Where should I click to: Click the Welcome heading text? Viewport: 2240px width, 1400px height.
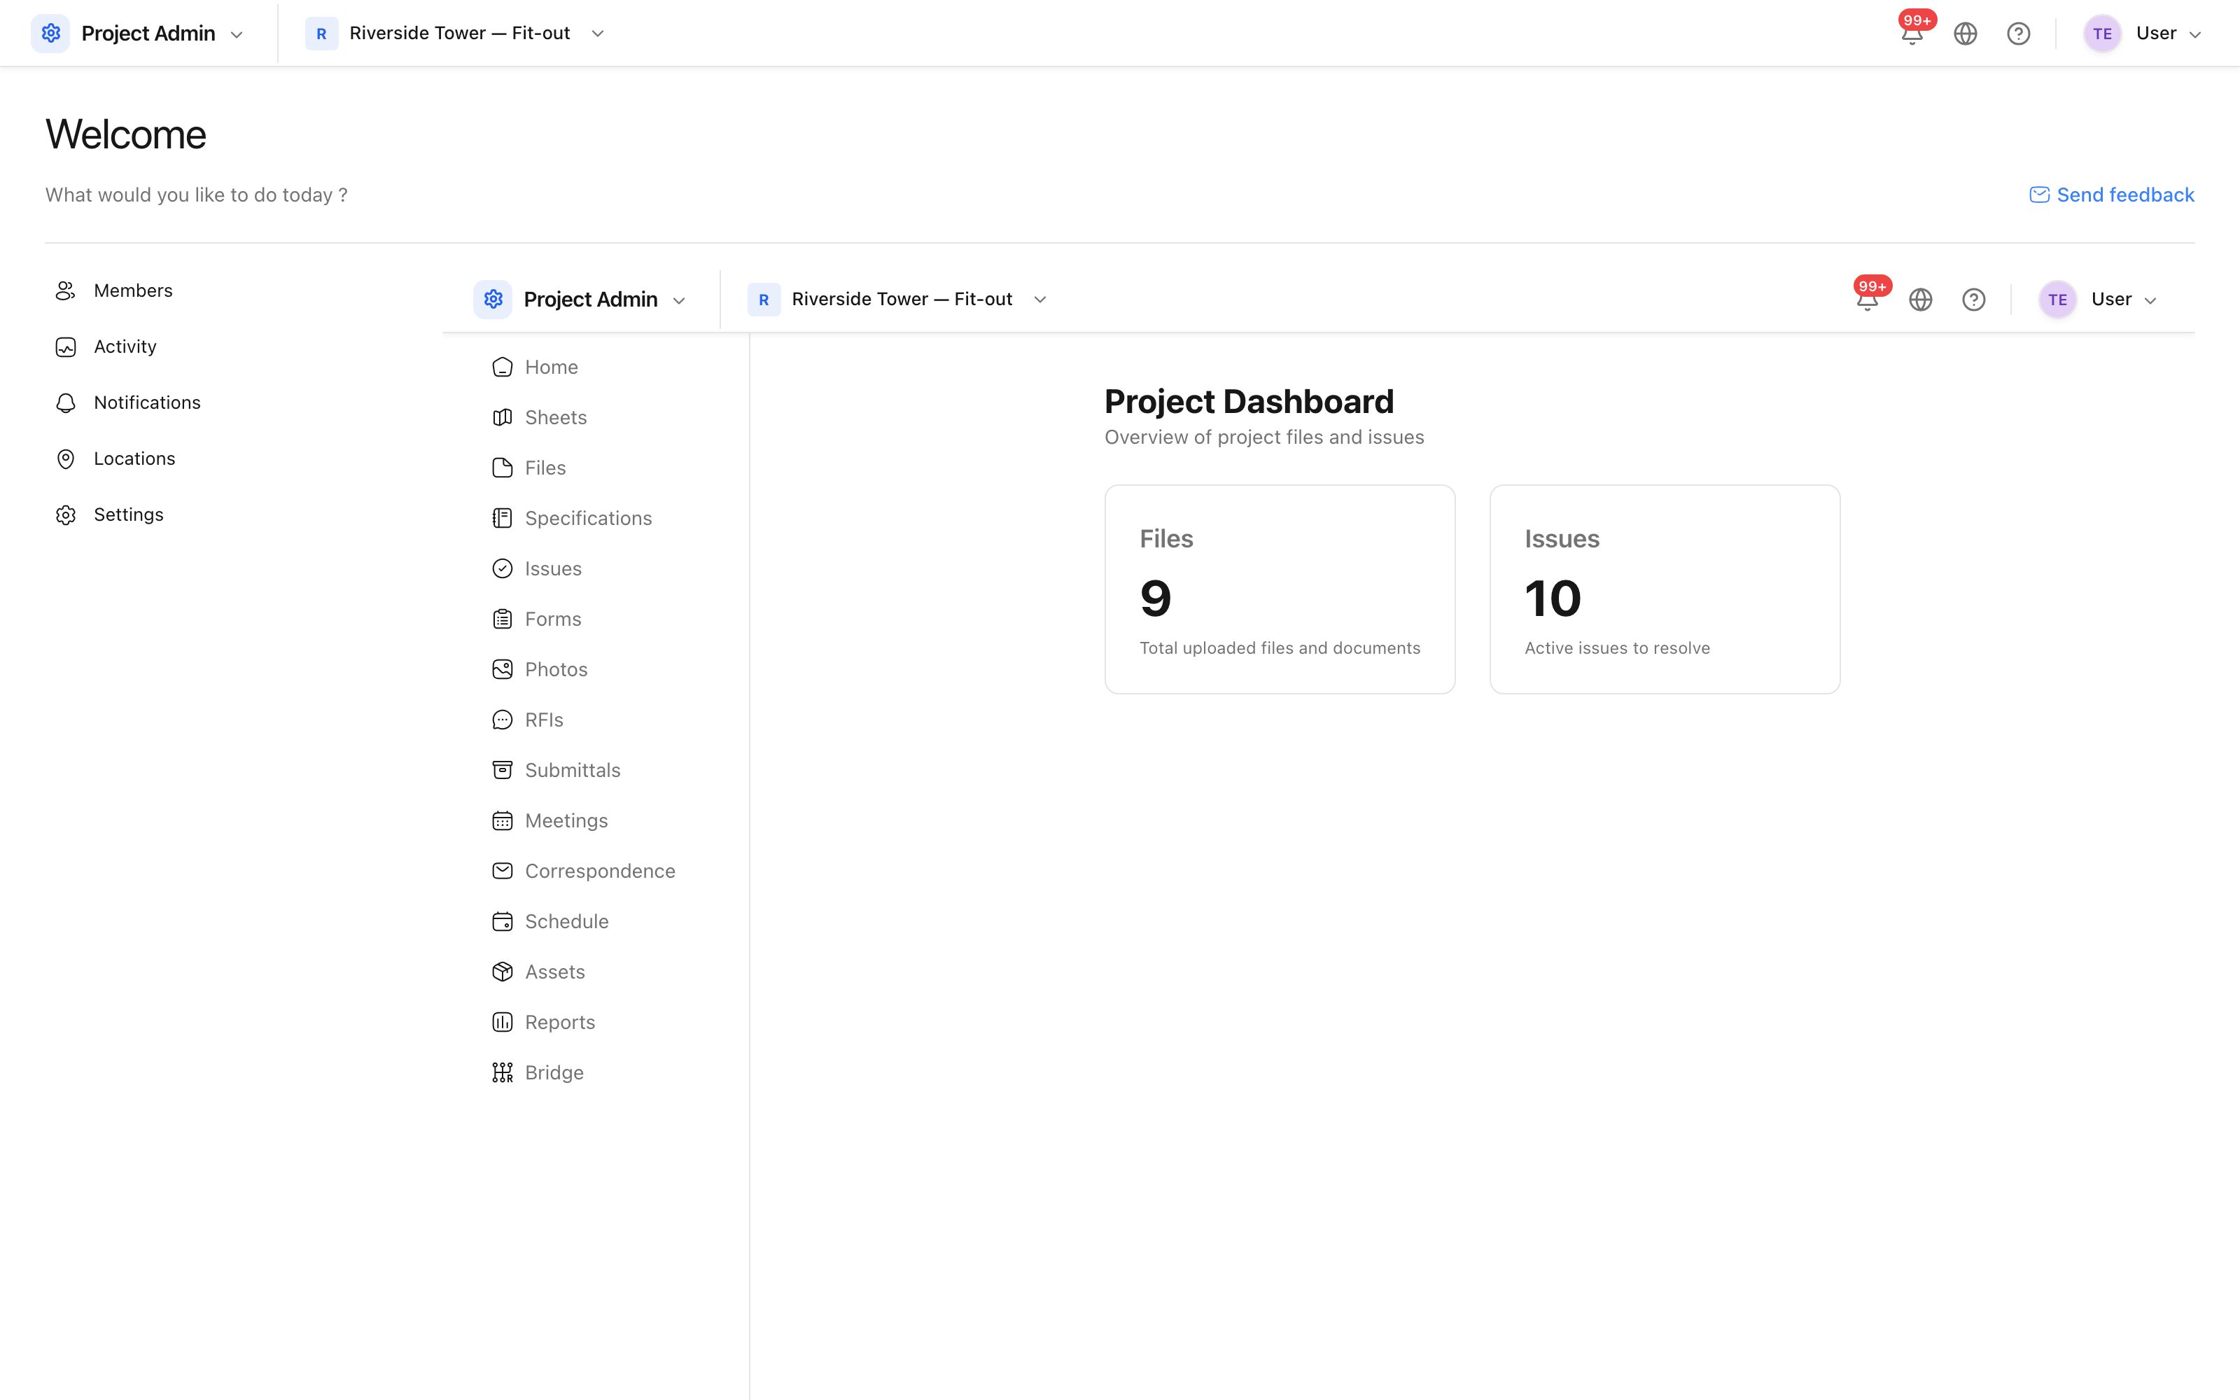point(126,134)
